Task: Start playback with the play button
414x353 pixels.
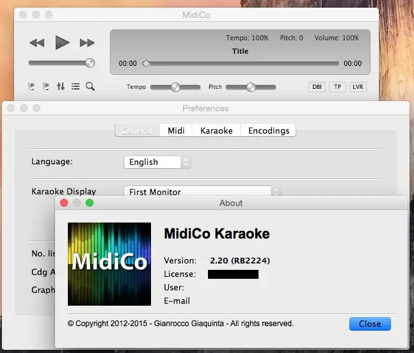Action: [x=62, y=42]
